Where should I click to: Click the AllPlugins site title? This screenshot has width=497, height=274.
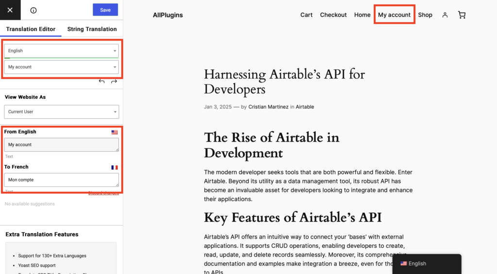167,15
